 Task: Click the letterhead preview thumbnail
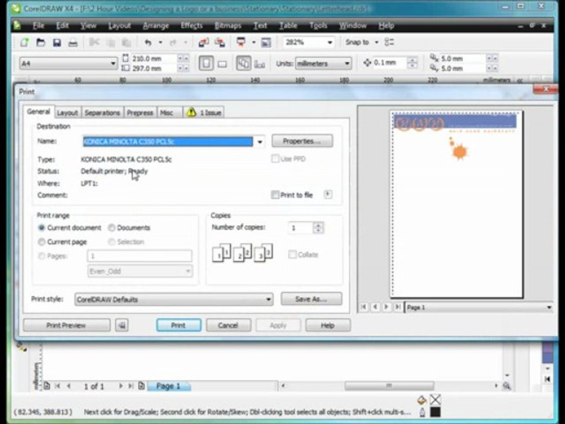tap(457, 205)
